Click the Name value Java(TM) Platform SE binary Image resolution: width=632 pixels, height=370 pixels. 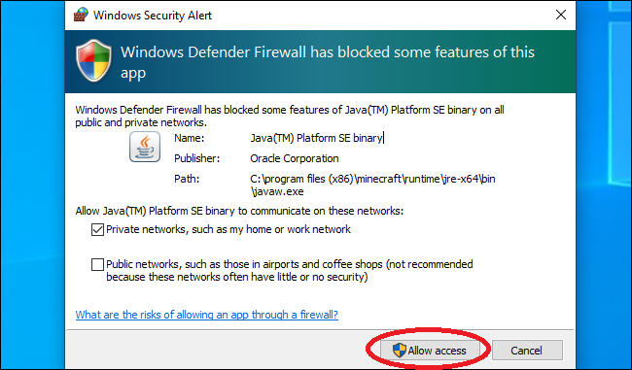pos(316,138)
